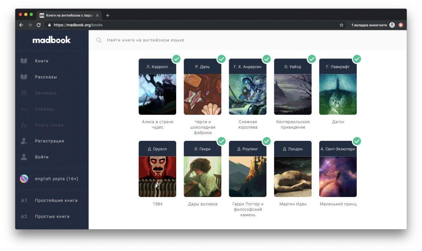Open the Снежная королева cover
The image size is (422, 251).
[x=248, y=94]
